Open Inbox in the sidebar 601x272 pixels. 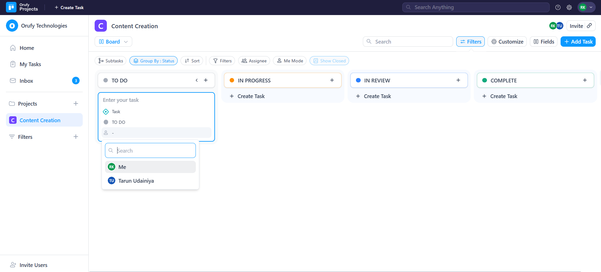point(26,81)
